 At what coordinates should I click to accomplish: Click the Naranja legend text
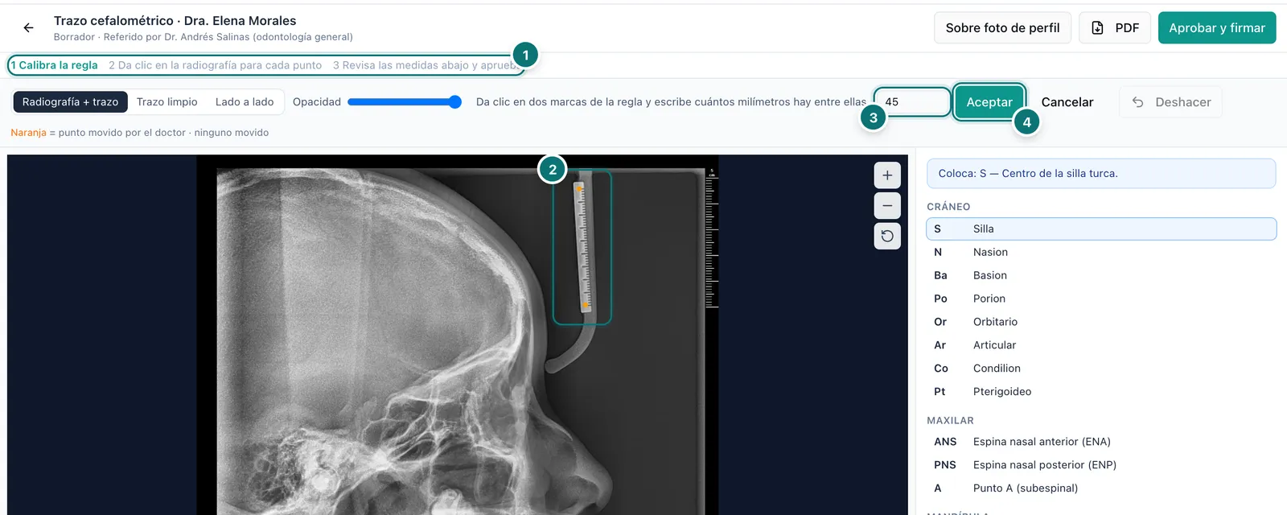[28, 133]
